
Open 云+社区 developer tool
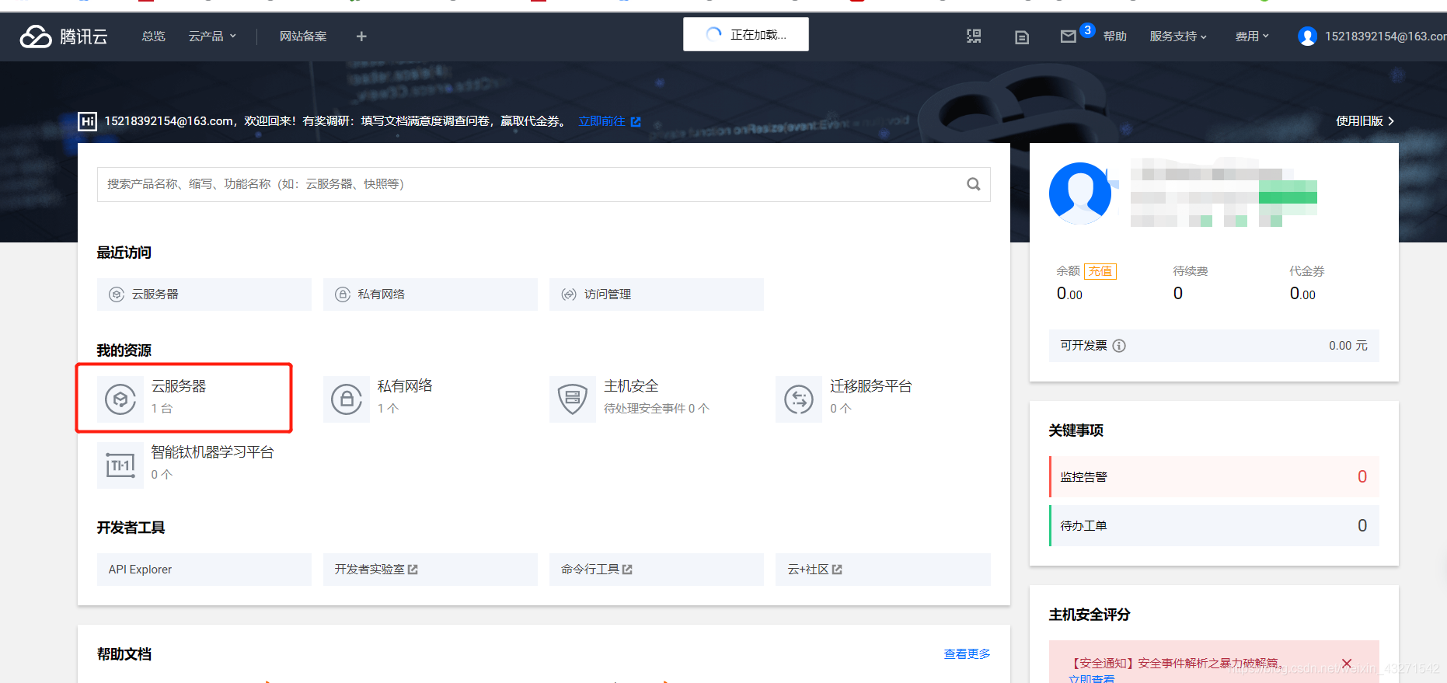click(883, 570)
